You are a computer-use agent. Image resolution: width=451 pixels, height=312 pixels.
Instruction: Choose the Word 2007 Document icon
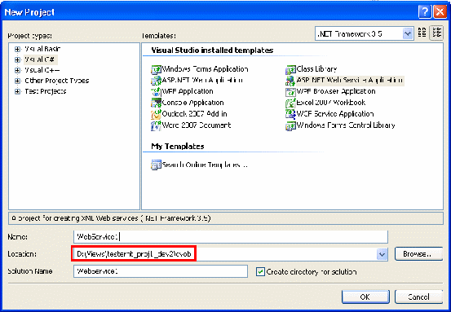click(156, 125)
